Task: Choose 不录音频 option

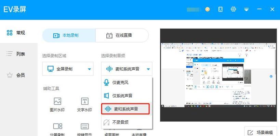Action: coord(126,122)
